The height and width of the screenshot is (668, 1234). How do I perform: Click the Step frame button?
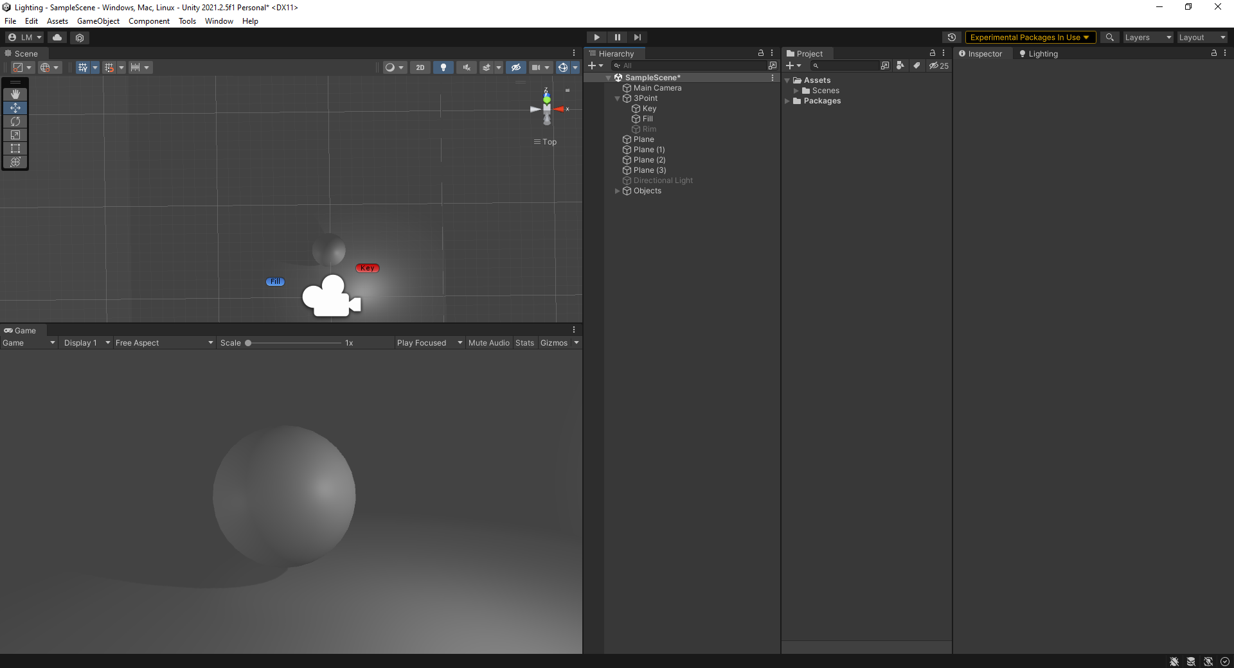[637, 37]
